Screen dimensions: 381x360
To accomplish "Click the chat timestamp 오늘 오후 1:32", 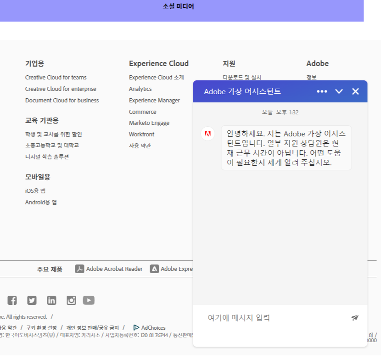I will 280,112.
